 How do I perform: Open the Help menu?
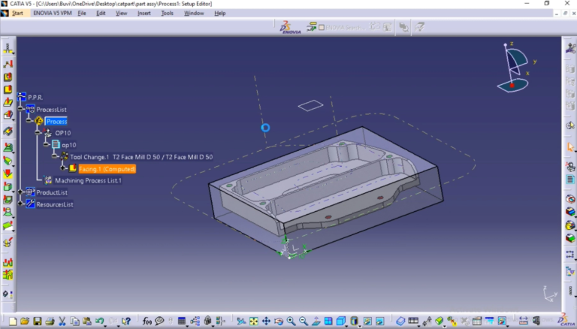(x=219, y=13)
